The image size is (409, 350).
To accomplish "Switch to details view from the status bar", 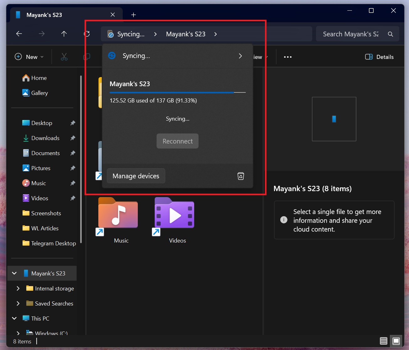I will tap(383, 341).
